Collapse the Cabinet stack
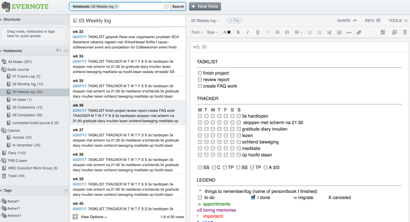The width and height of the screenshot is (410, 222). [1, 131]
